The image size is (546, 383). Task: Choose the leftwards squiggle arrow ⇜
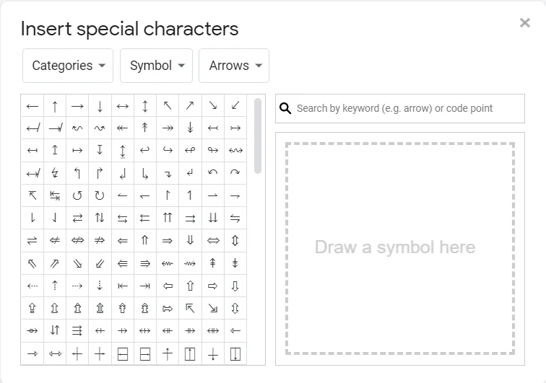tap(168, 263)
